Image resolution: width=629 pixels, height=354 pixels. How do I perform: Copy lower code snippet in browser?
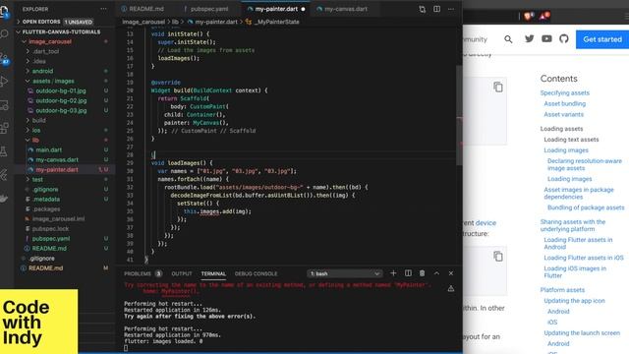pyautogui.click(x=498, y=256)
